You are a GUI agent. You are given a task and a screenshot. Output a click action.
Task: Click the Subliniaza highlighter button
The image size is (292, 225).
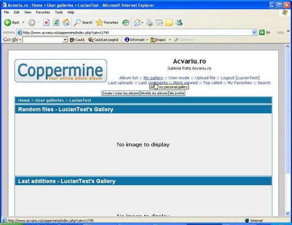point(183,40)
